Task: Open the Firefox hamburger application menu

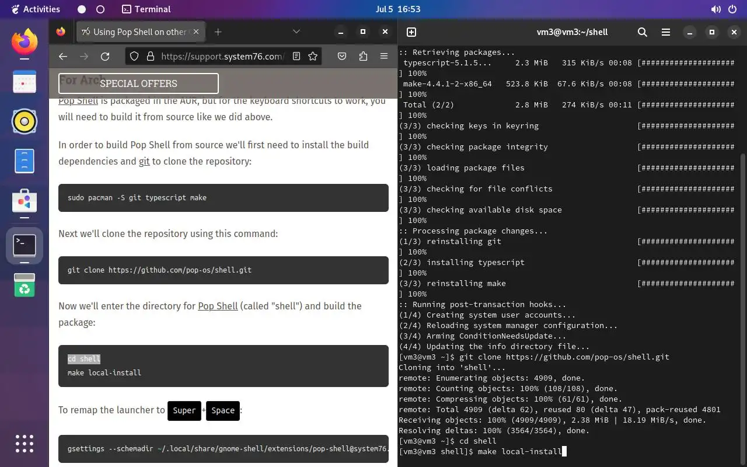Action: (383, 56)
